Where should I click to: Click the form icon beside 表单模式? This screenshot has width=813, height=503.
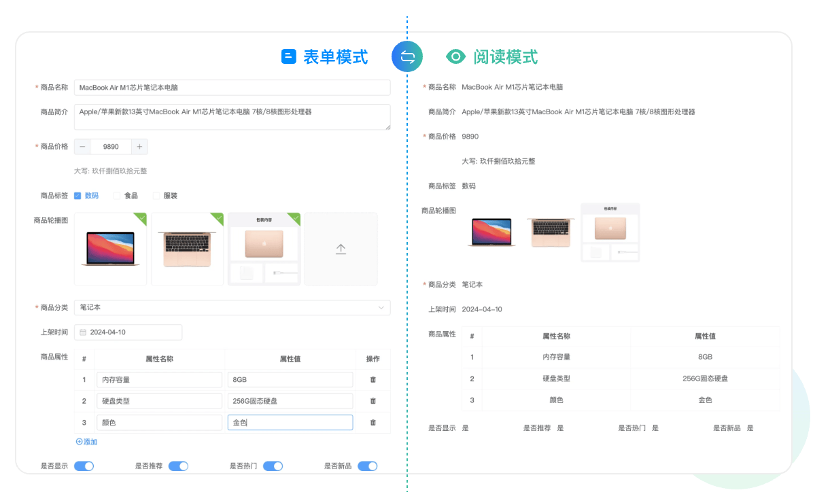[288, 57]
